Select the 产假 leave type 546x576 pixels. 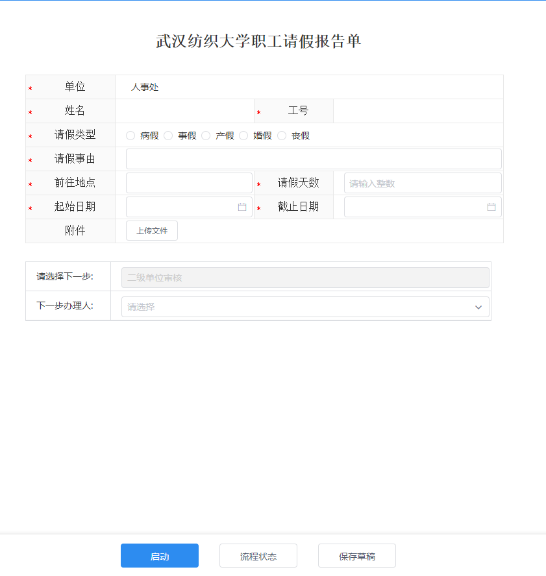point(206,136)
